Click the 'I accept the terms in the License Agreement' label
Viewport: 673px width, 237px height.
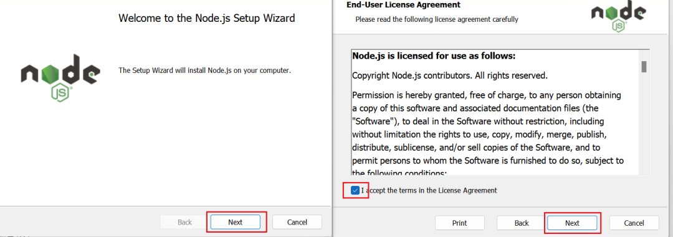click(x=429, y=190)
